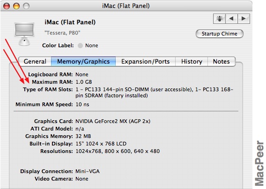
Task: Click the Mini-VGA display connection value
Action: 88,171
